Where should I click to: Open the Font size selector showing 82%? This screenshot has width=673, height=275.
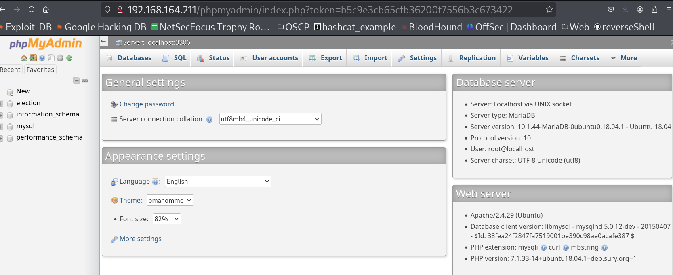coord(166,219)
